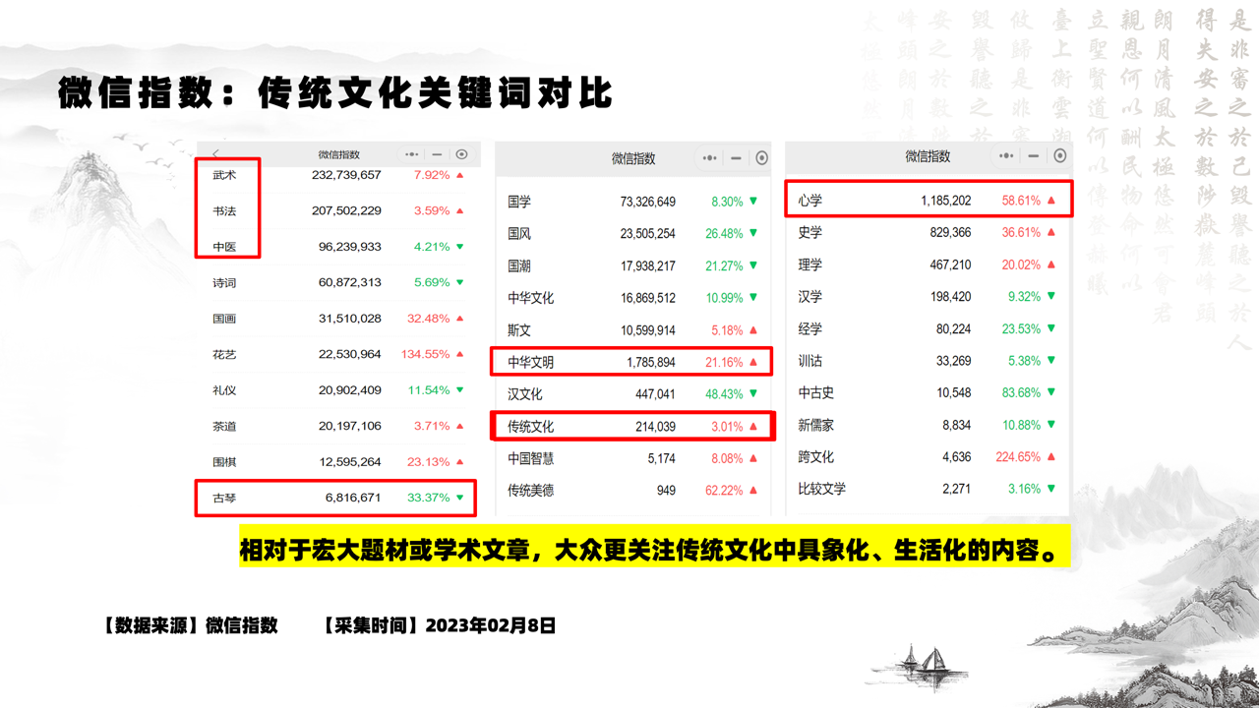
Task: Click the minus icon in the 武术 panel header
Action: [x=437, y=154]
